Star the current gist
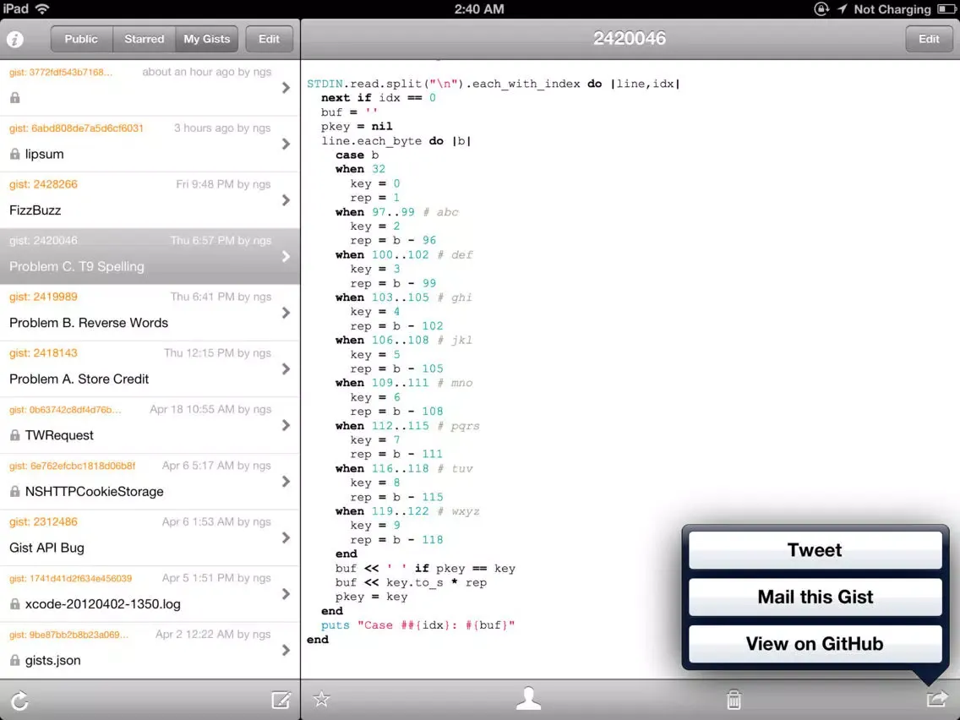The image size is (960, 720). pos(321,699)
